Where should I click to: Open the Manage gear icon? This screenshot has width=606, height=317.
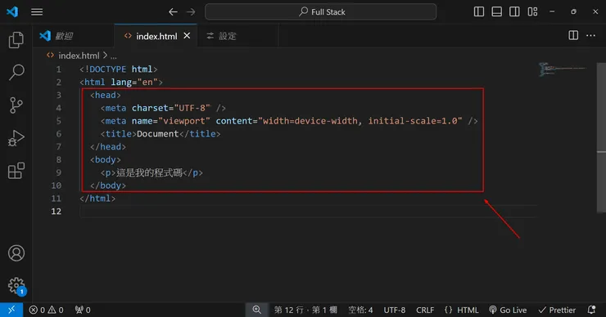[16, 286]
